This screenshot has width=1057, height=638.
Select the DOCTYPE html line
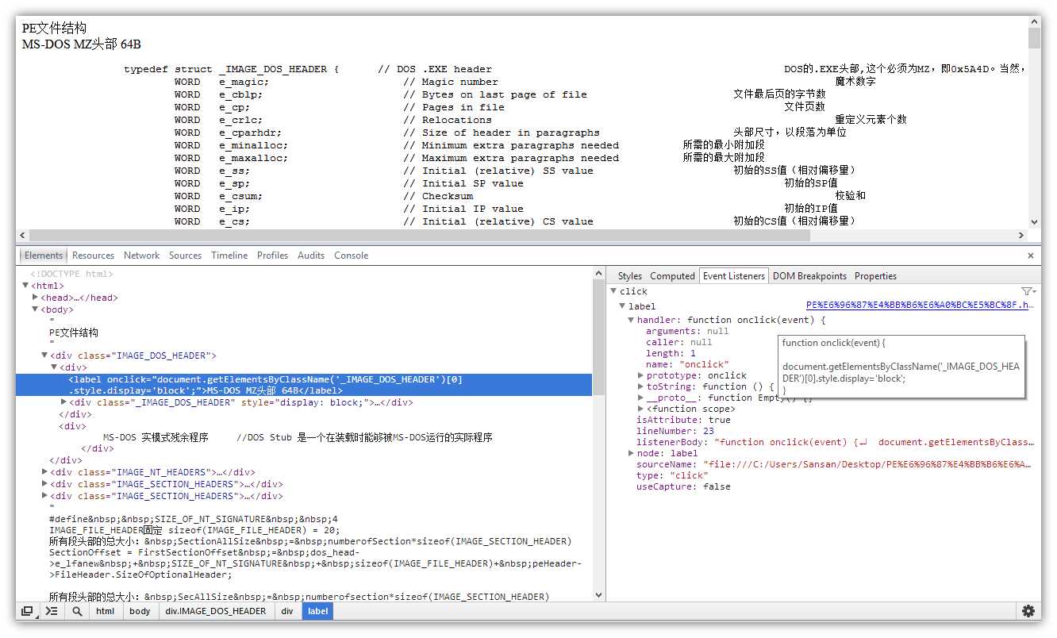(x=72, y=274)
